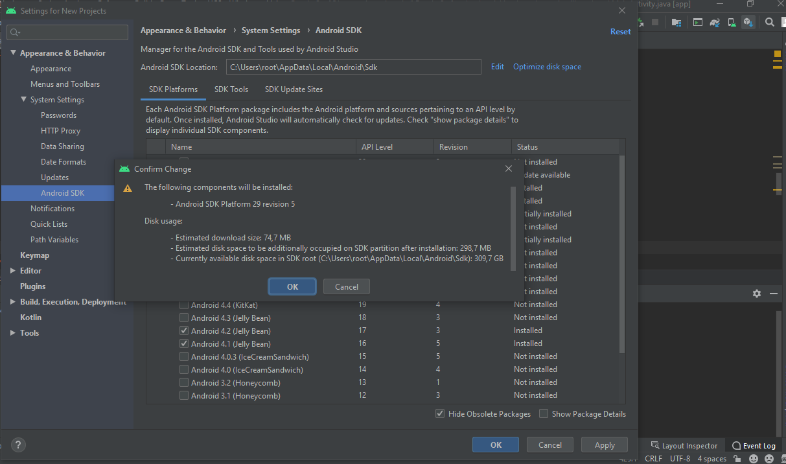Viewport: 786px width, 464px height.
Task: Open Search Everywhere magnifier icon
Action: (770, 22)
